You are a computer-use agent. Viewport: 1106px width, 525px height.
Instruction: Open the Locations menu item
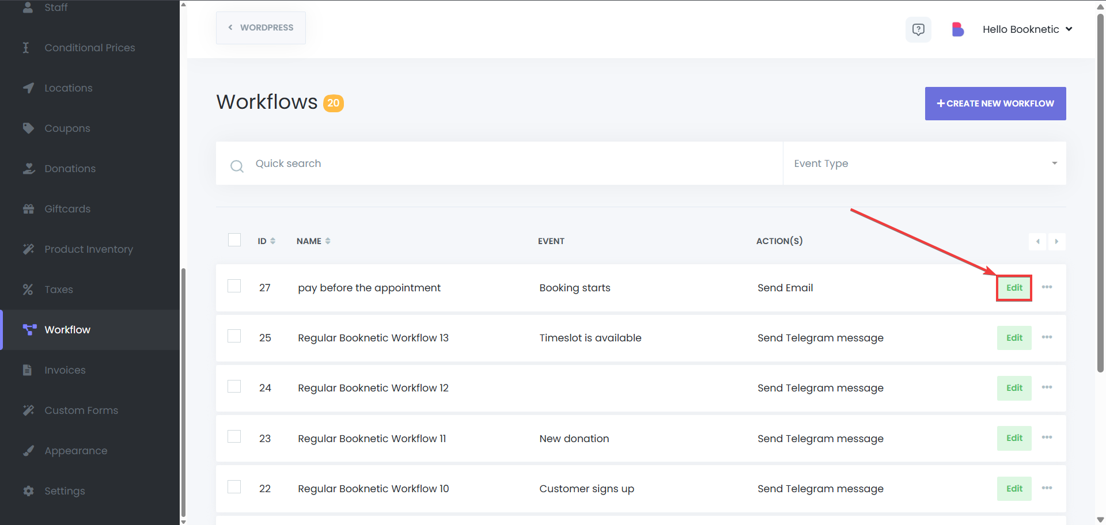90,88
